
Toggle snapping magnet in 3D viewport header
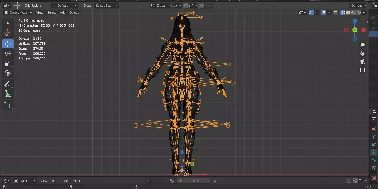coord(186,6)
